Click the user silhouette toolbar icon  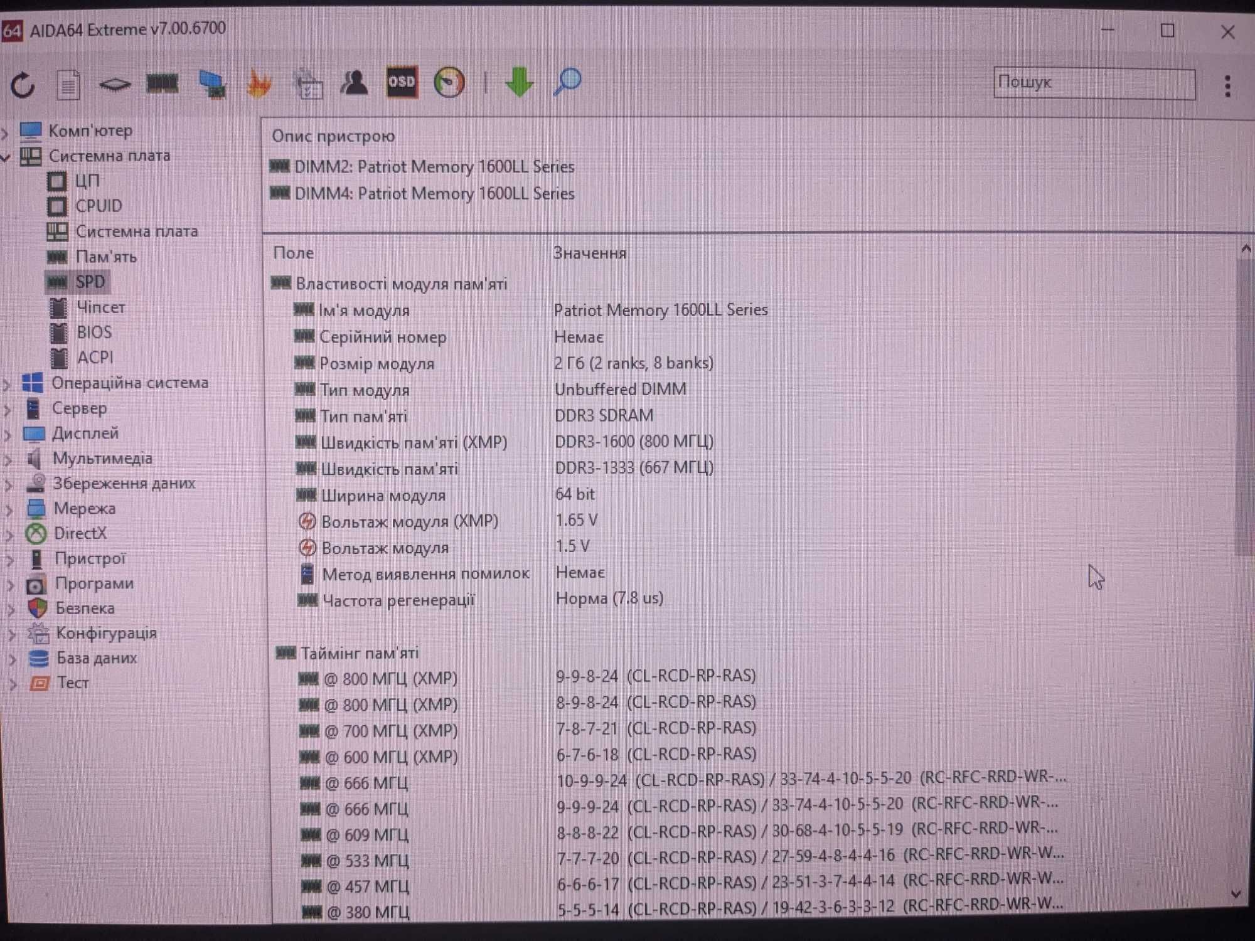(355, 82)
